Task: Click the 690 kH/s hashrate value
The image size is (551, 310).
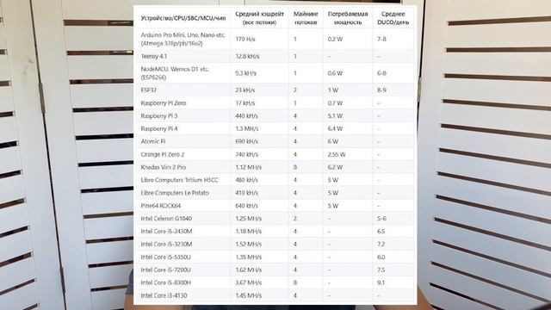Action: coord(247,141)
